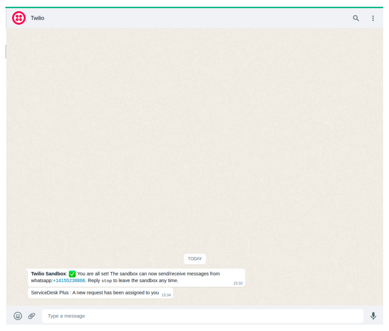
Task: Click the empty middle of the chat header bar
Action: point(194,18)
